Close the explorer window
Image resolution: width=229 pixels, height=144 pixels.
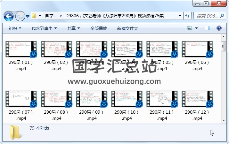(x=219, y=3)
